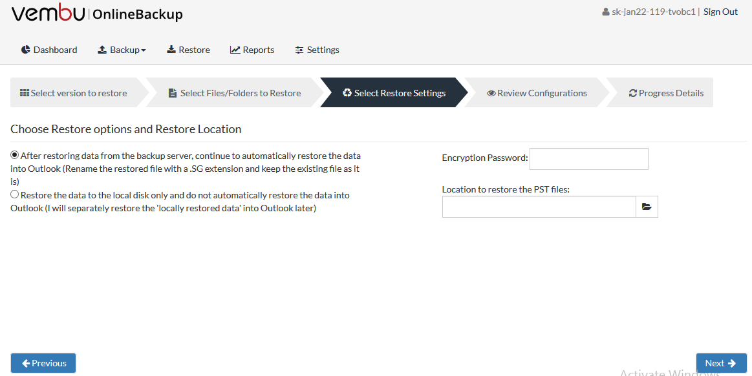This screenshot has height=376, width=752.
Task: Click the Vembu OnlineBackup logo
Action: [x=97, y=14]
